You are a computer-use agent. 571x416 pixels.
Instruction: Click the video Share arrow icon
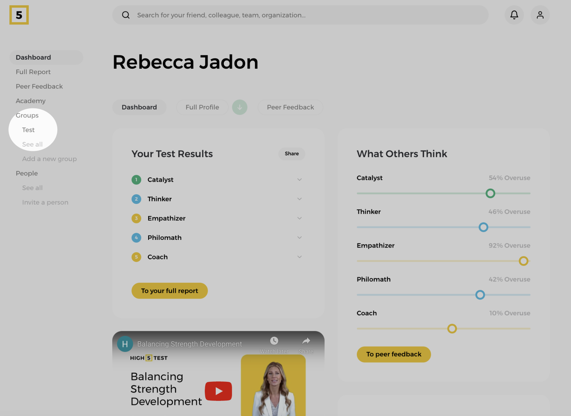tap(306, 341)
